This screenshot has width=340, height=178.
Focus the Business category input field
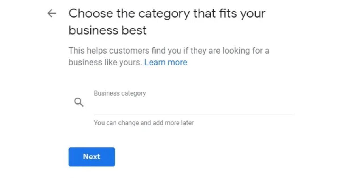click(193, 105)
